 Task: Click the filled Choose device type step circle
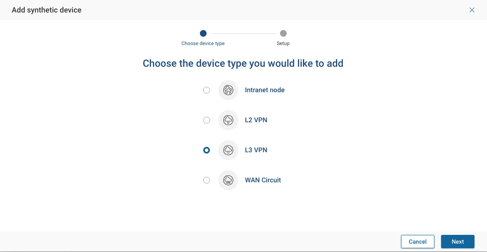coord(203,33)
